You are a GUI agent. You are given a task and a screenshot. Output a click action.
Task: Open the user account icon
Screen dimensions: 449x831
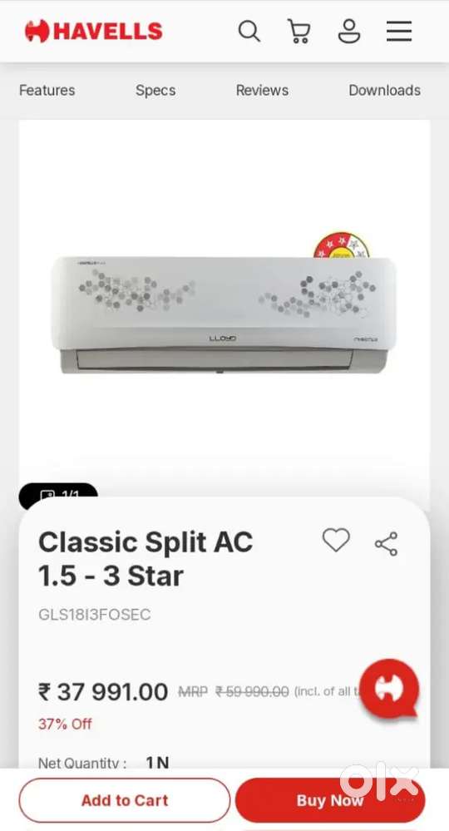pos(349,32)
